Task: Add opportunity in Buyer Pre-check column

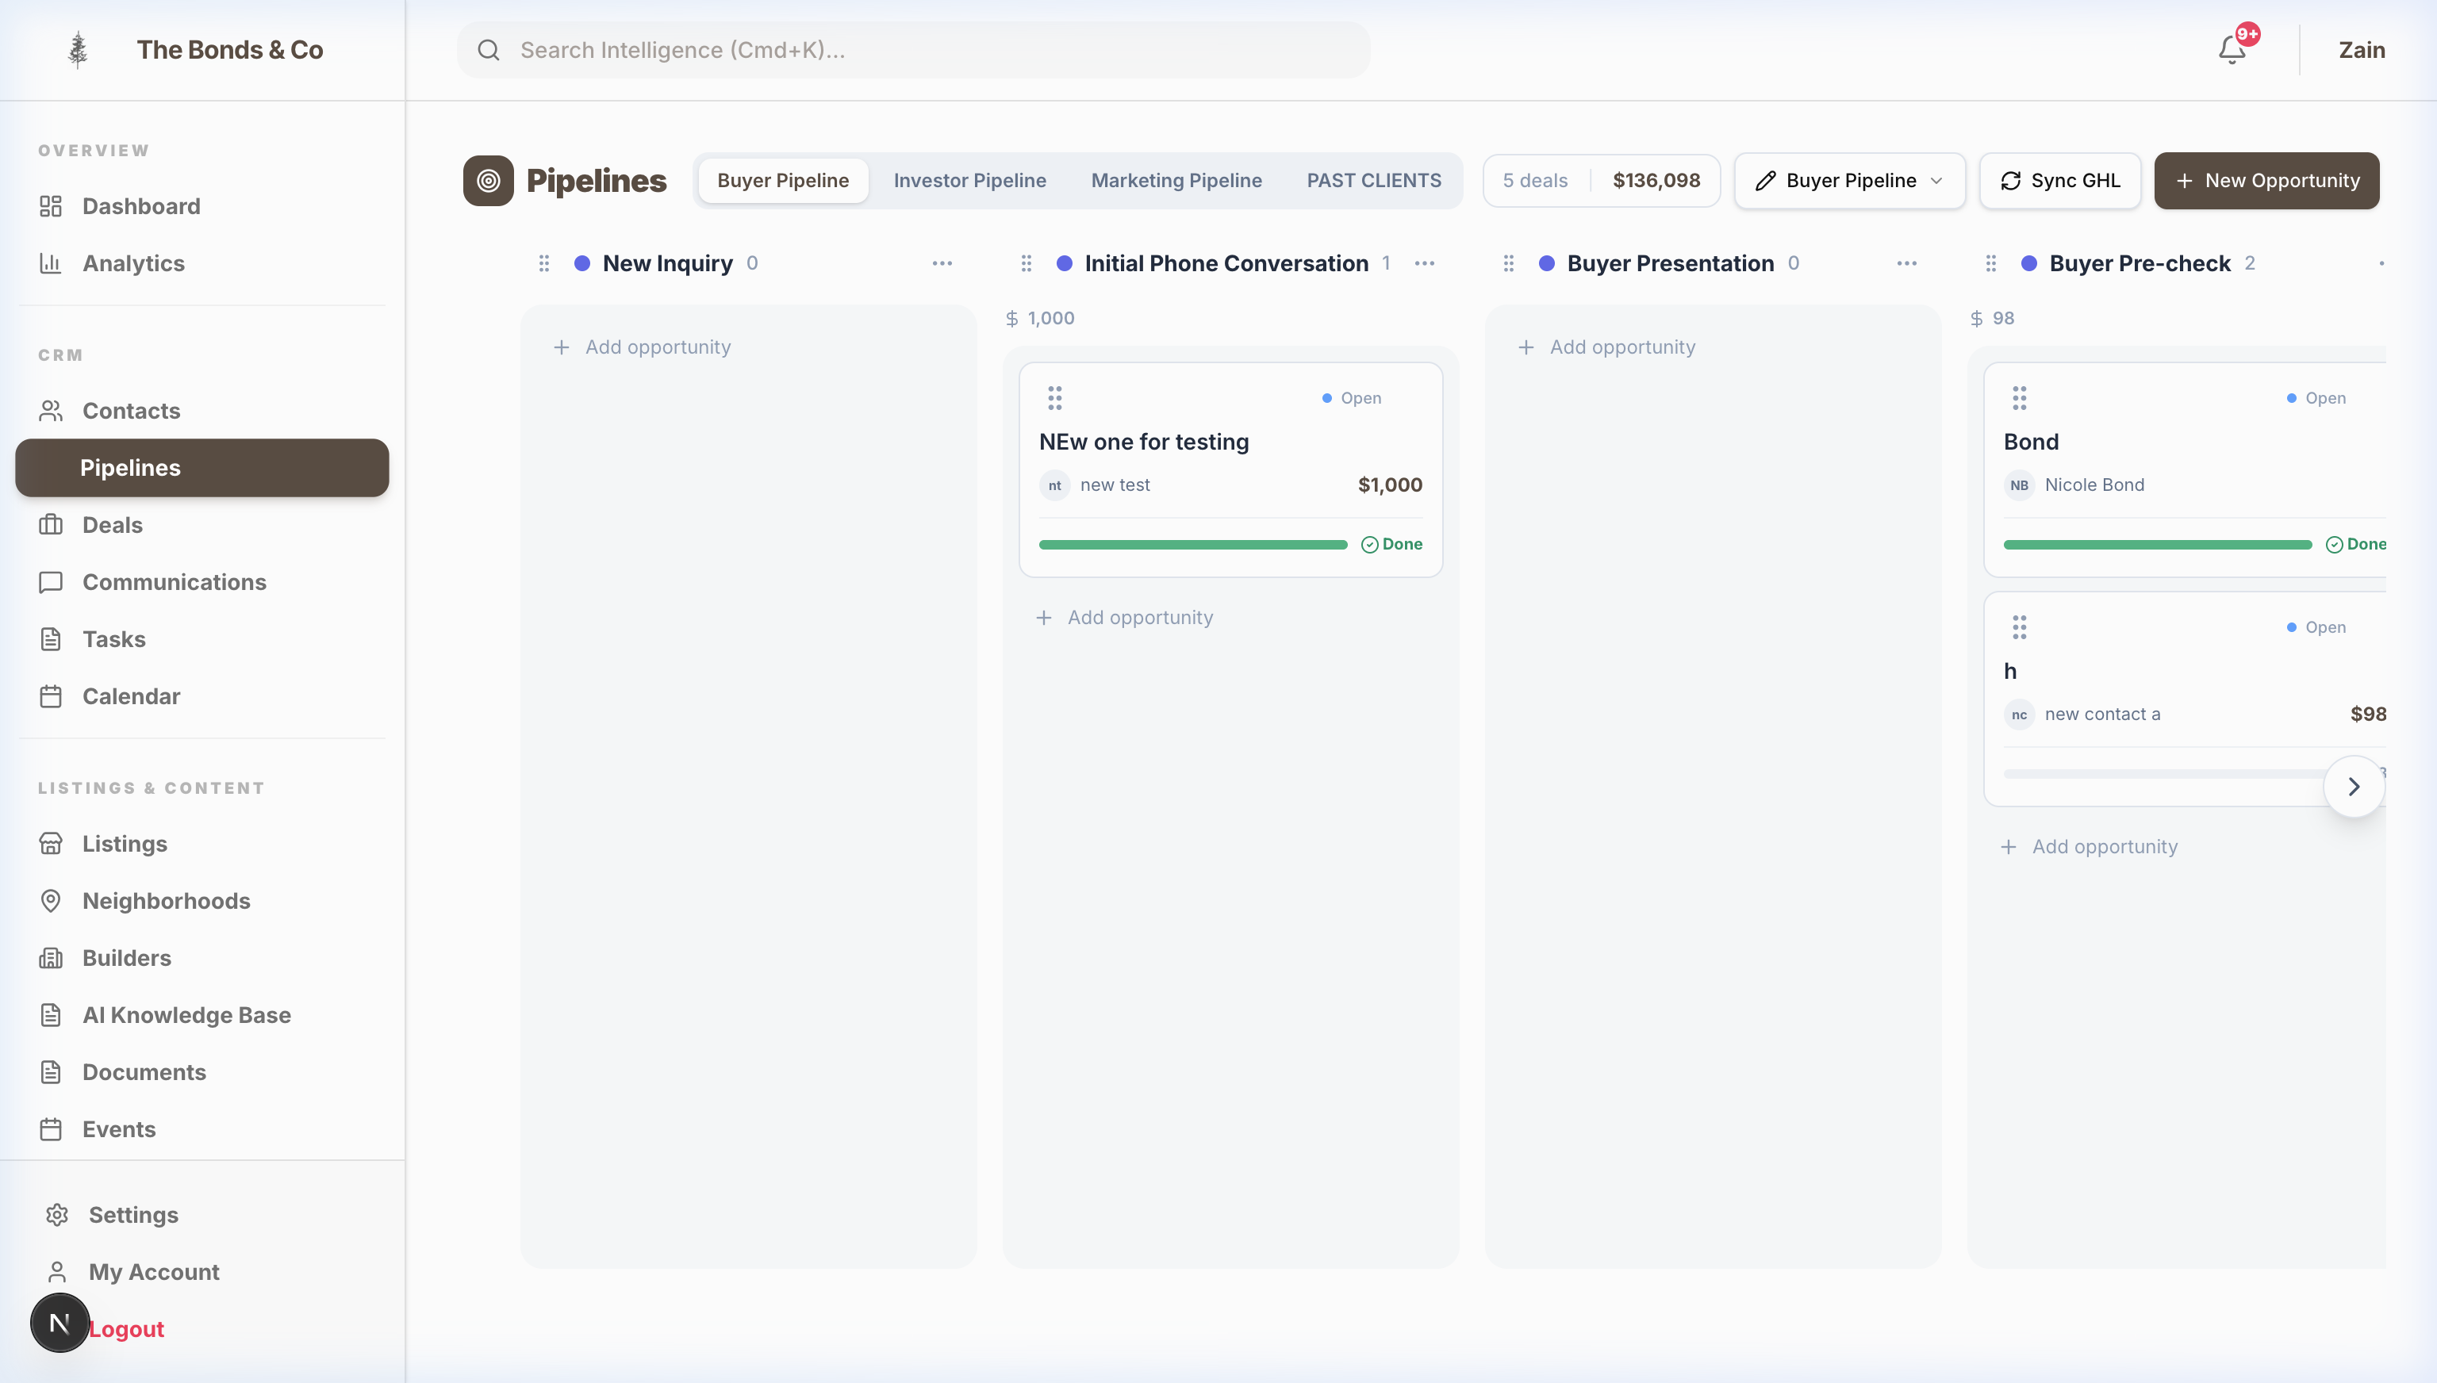Action: click(x=2090, y=846)
